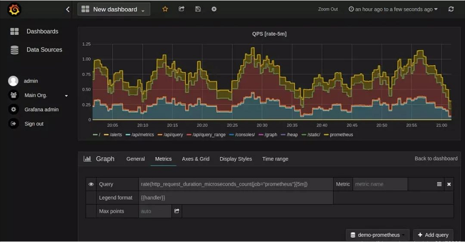Save the dashboard with the floppy icon
The width and height of the screenshot is (465, 242).
tap(197, 9)
